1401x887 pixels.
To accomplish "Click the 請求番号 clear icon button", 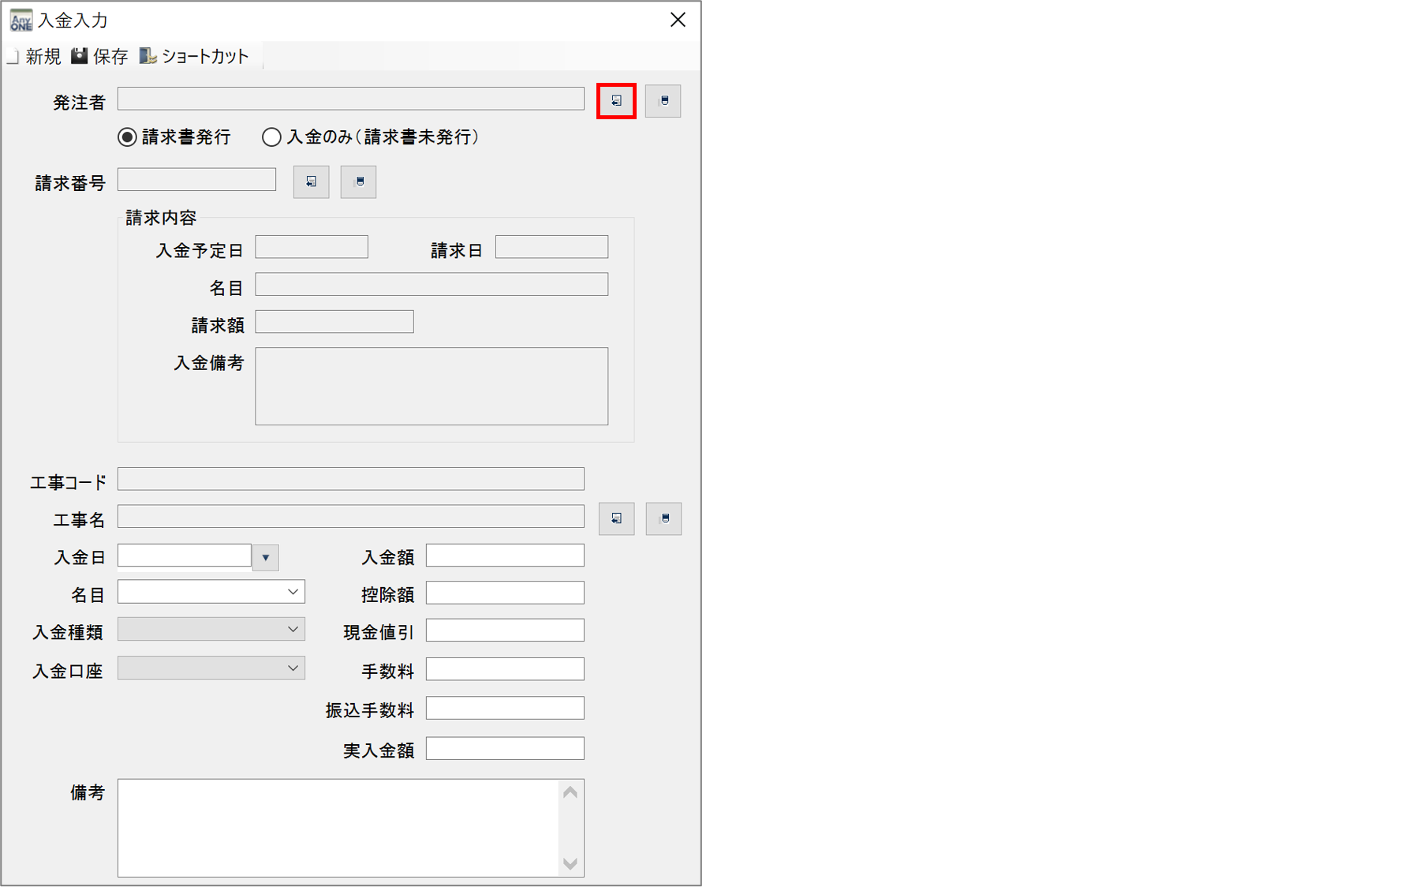I will click(358, 182).
